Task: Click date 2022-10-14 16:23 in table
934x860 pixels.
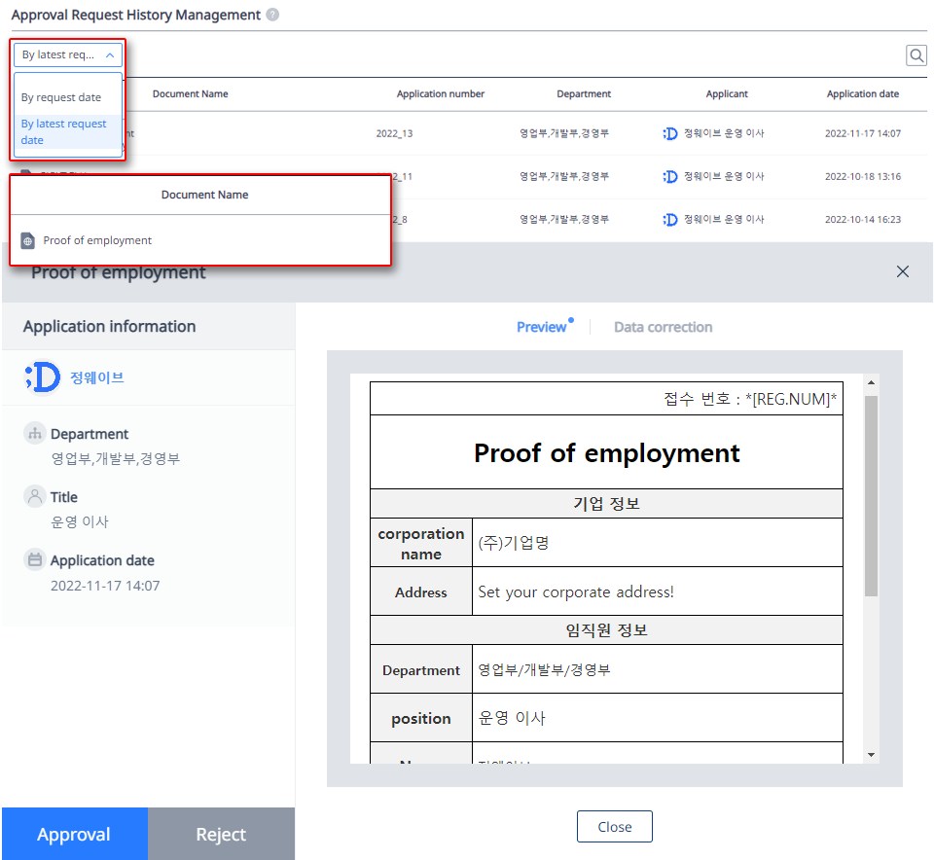Action: coord(863,219)
